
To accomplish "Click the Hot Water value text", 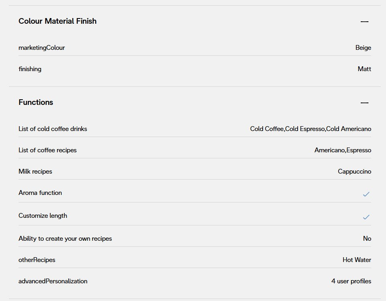I will point(357,260).
